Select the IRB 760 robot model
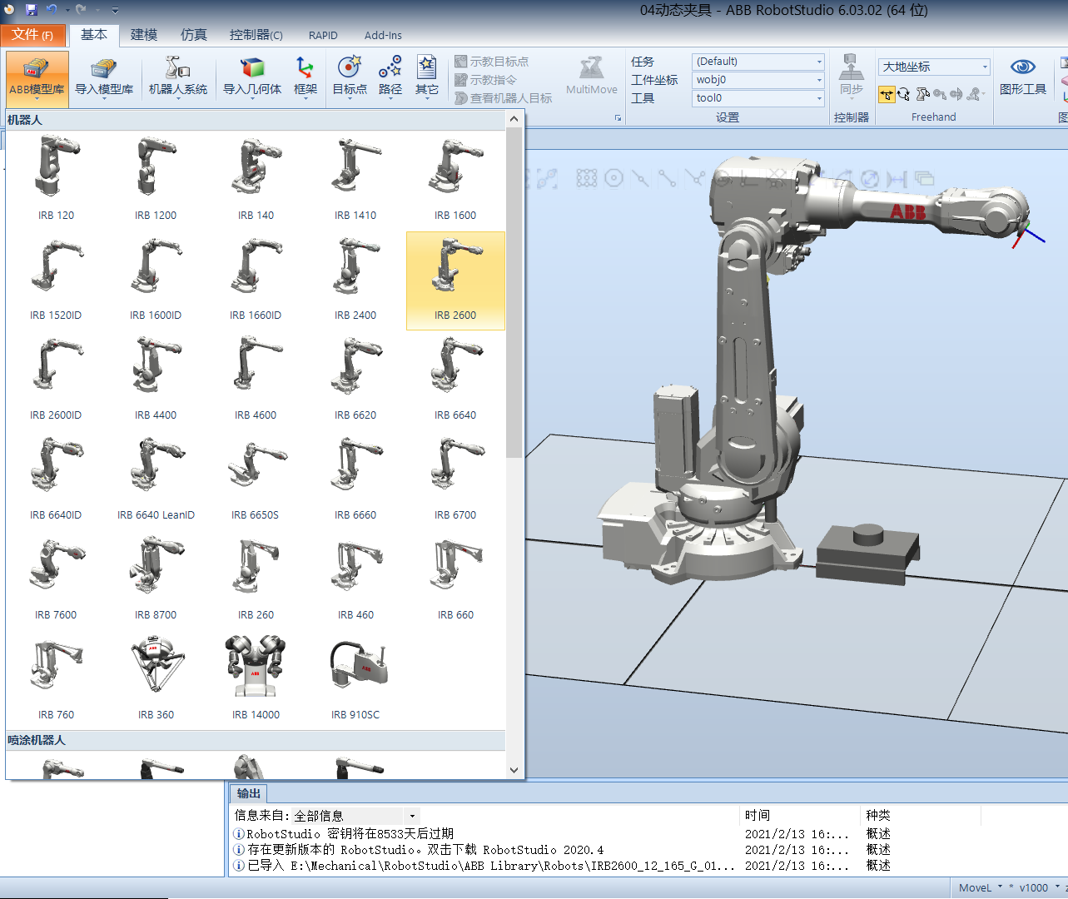Screen dimensions: 1068x899 tap(56, 680)
